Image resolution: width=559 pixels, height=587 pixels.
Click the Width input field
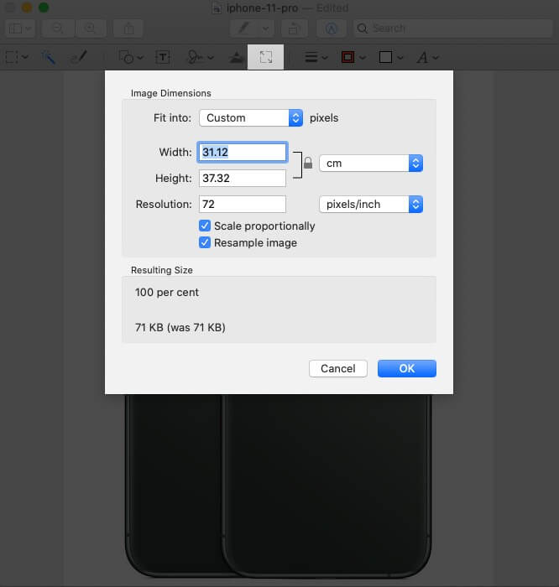pyautogui.click(x=243, y=152)
